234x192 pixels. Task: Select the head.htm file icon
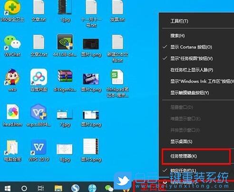(12, 115)
